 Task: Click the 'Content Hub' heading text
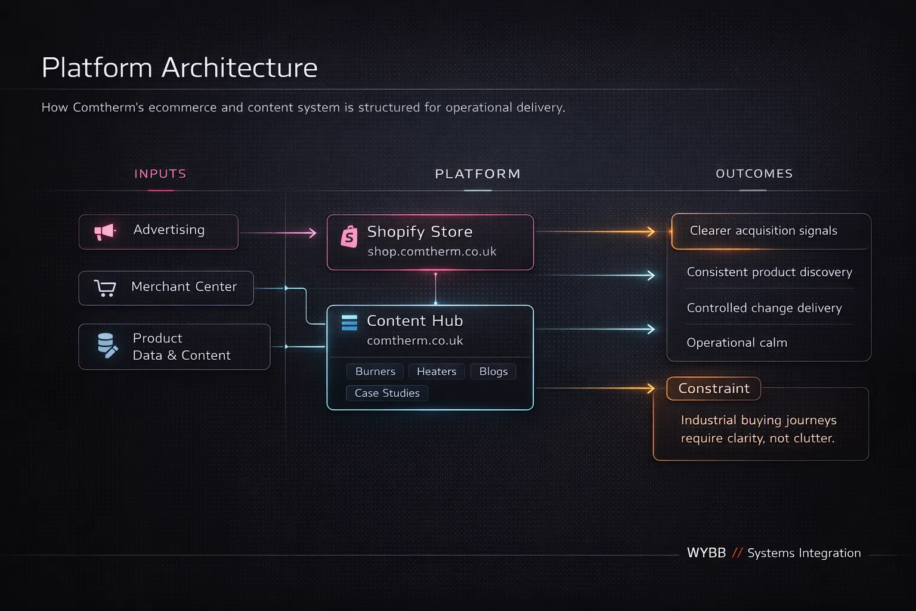(x=415, y=321)
